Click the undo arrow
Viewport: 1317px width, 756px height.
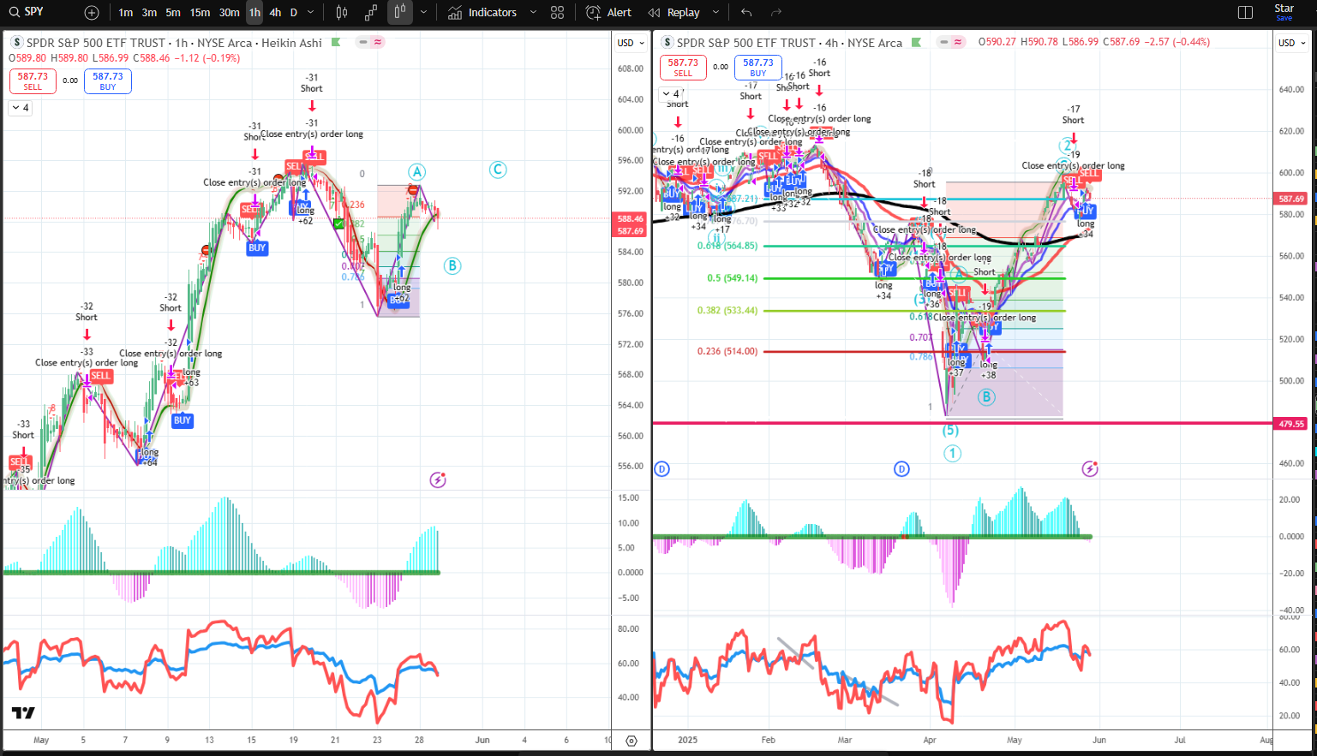click(x=746, y=13)
